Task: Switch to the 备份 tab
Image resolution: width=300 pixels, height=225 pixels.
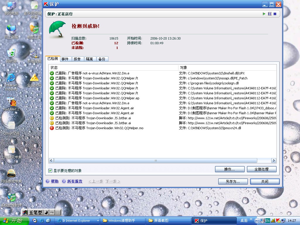Action: [x=102, y=59]
